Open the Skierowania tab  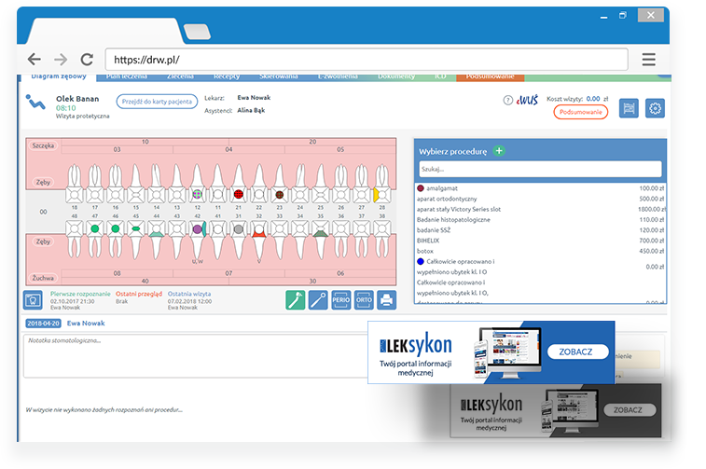(x=277, y=76)
